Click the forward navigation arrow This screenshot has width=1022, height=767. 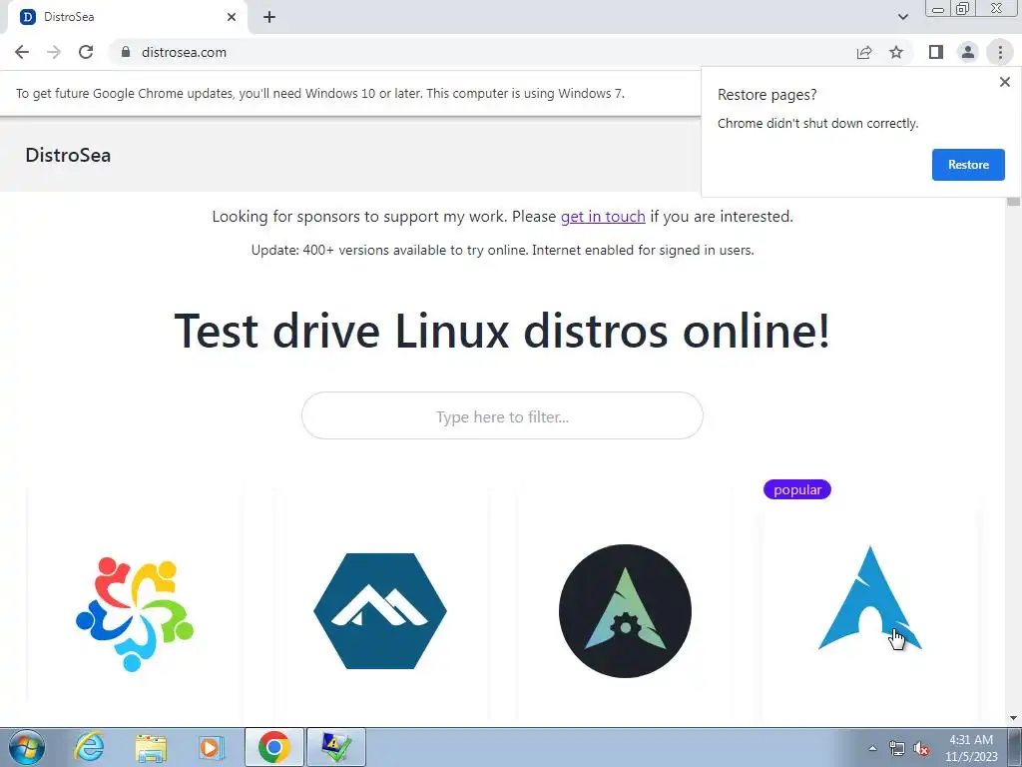pos(54,52)
